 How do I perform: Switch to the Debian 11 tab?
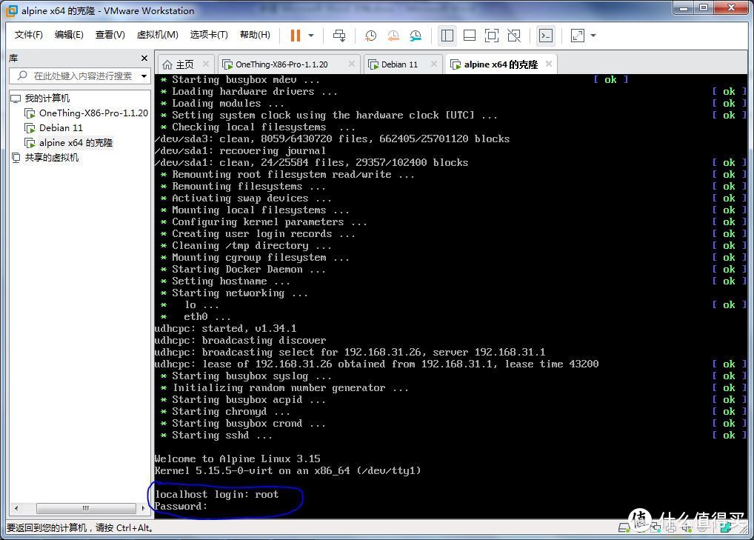(400, 64)
